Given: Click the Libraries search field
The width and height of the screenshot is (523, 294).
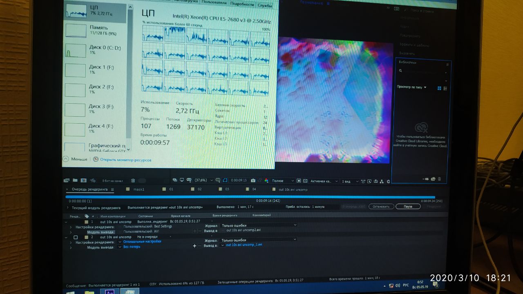Looking at the screenshot, I should [423, 71].
